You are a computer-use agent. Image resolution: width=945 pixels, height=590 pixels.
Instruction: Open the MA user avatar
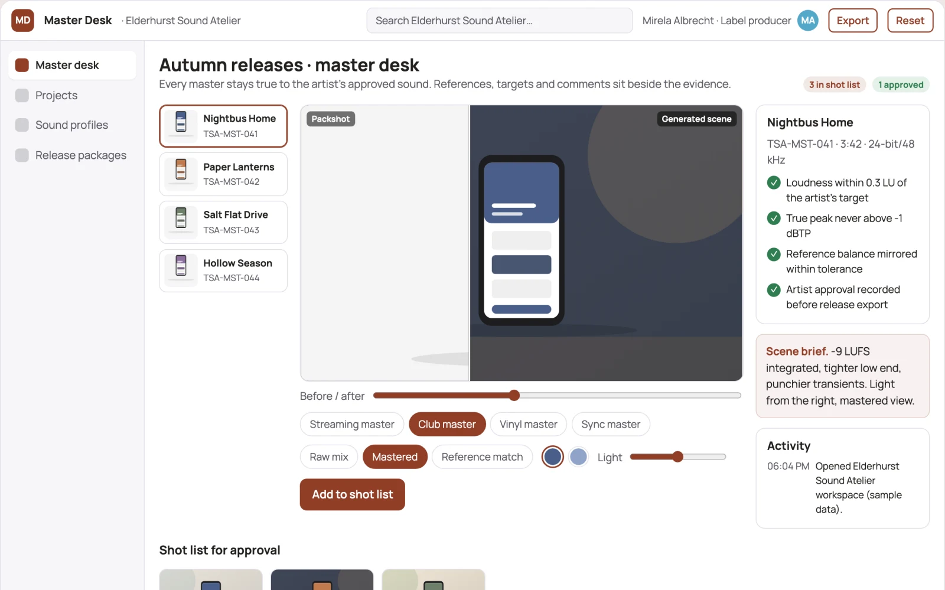[x=807, y=20]
